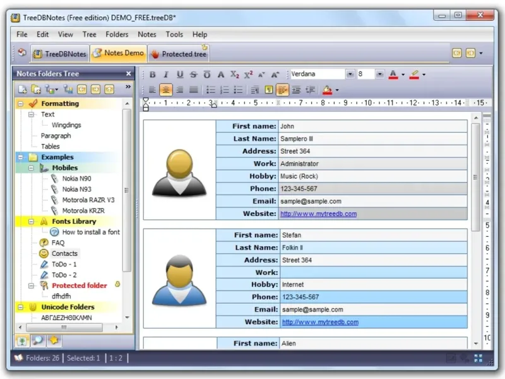Add child folder in tree toolbar
505x379 pixels.
36,89
